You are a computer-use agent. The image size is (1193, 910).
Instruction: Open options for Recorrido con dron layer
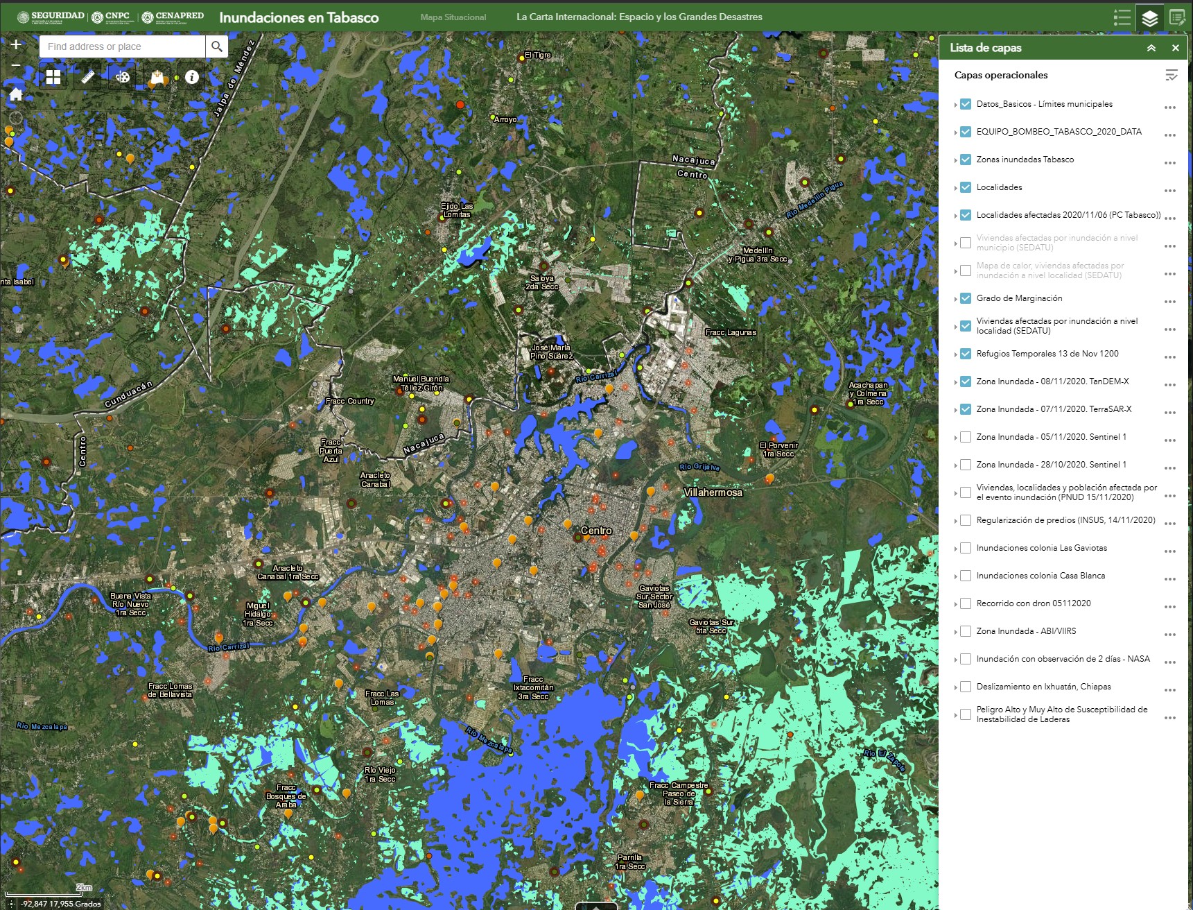pyautogui.click(x=1170, y=607)
